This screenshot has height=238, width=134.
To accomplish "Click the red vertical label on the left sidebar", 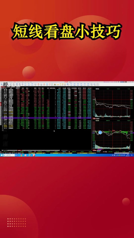I will click(x=1, y=104).
